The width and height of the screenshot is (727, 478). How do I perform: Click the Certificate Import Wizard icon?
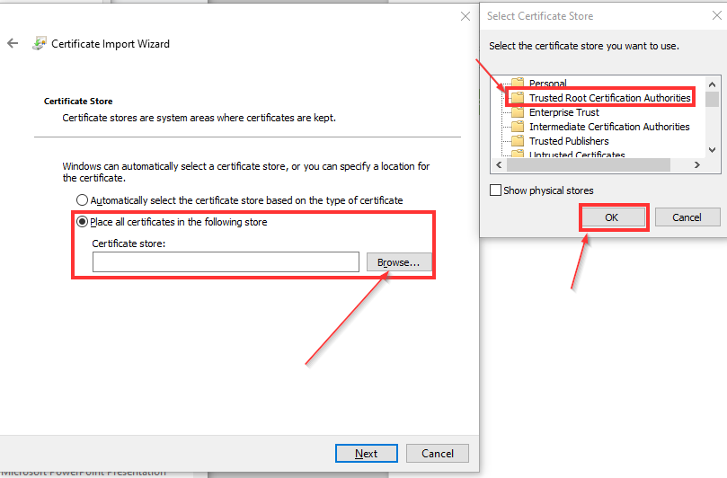[39, 43]
